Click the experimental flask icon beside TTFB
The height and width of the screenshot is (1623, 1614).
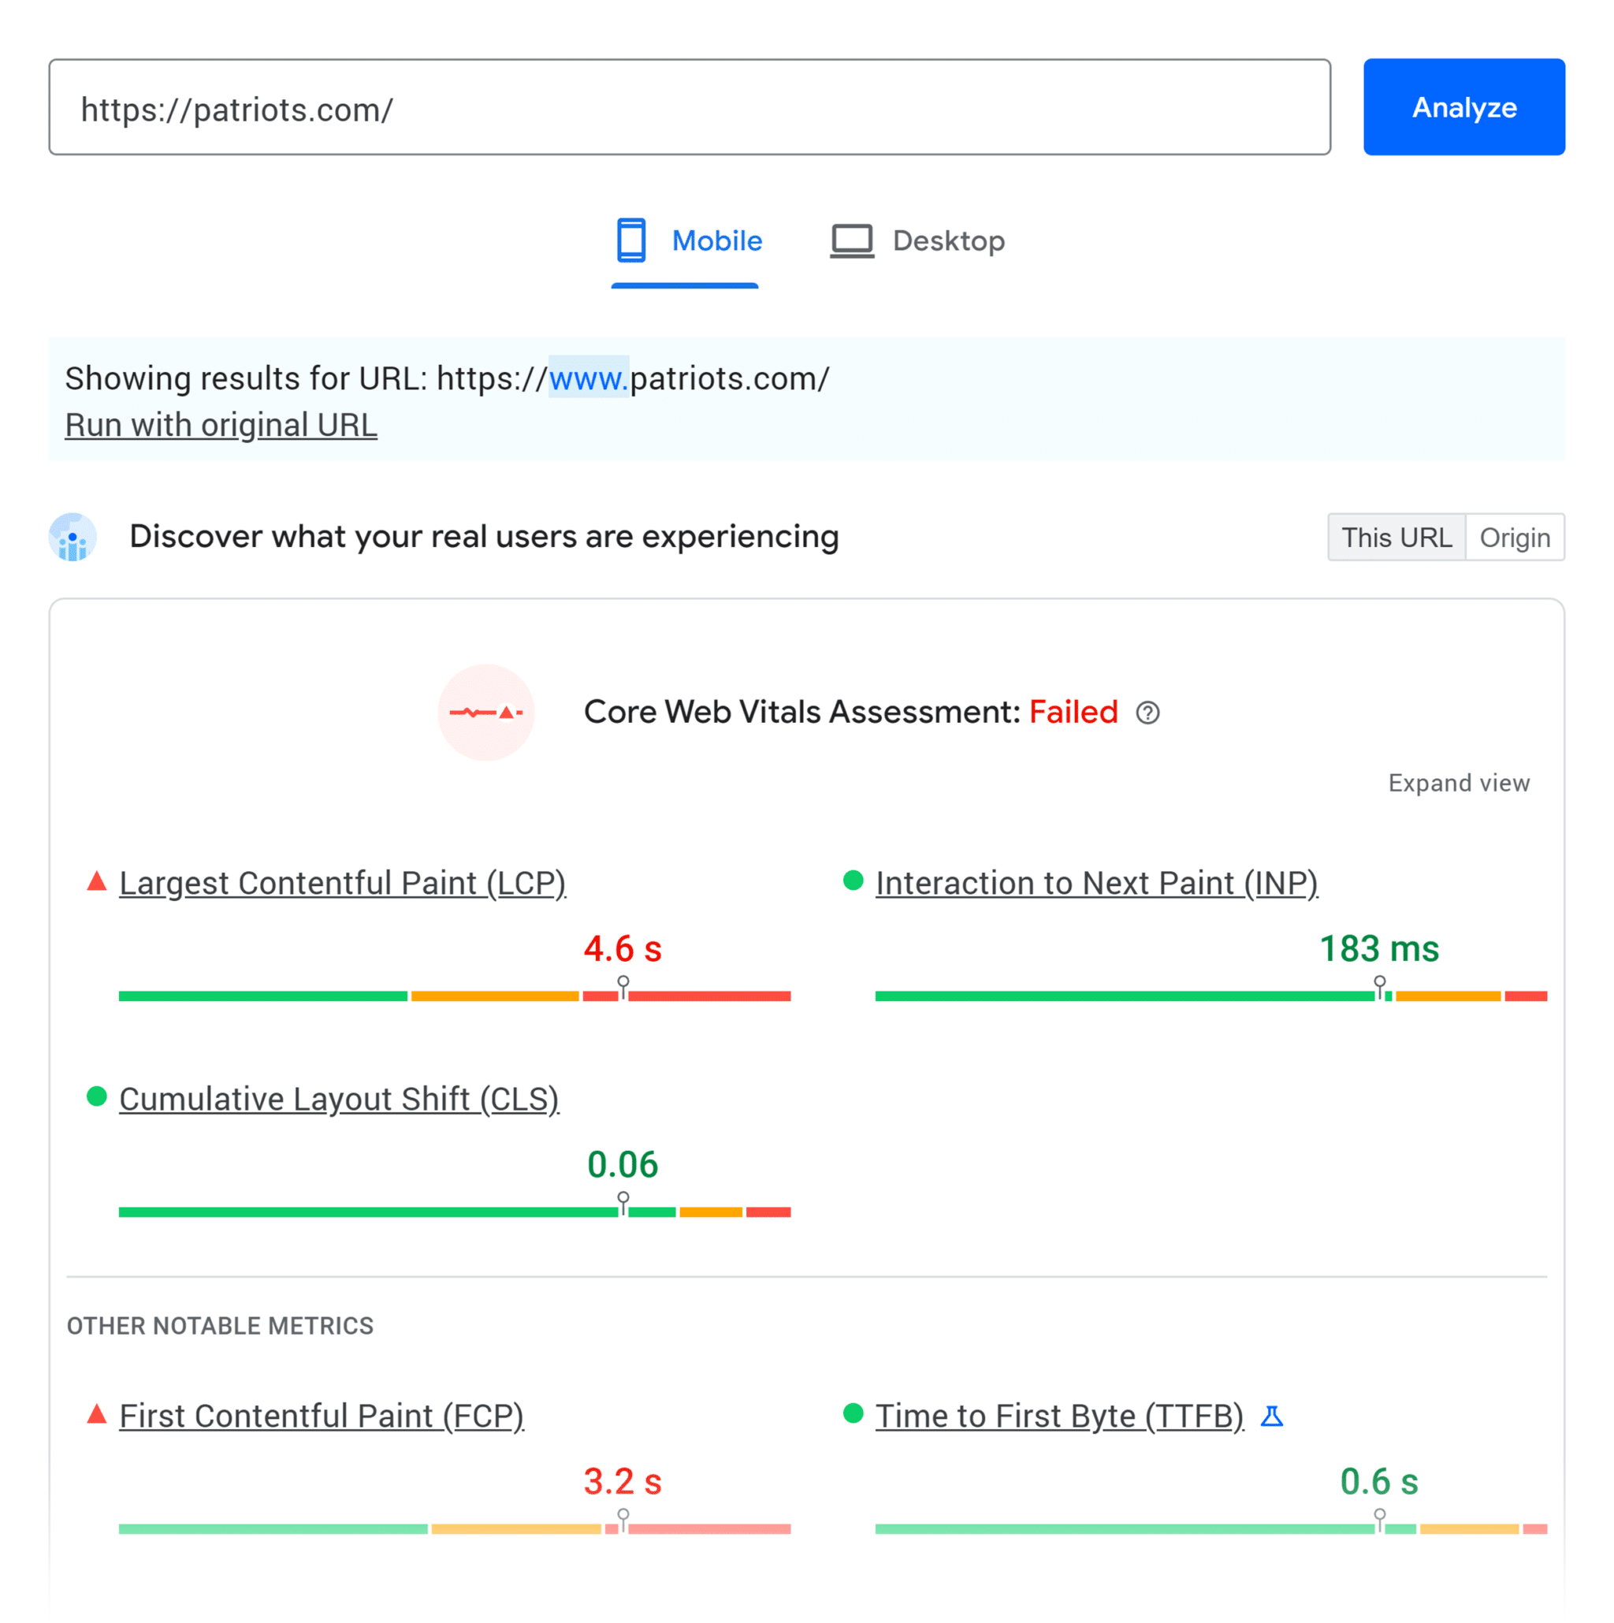point(1271,1416)
